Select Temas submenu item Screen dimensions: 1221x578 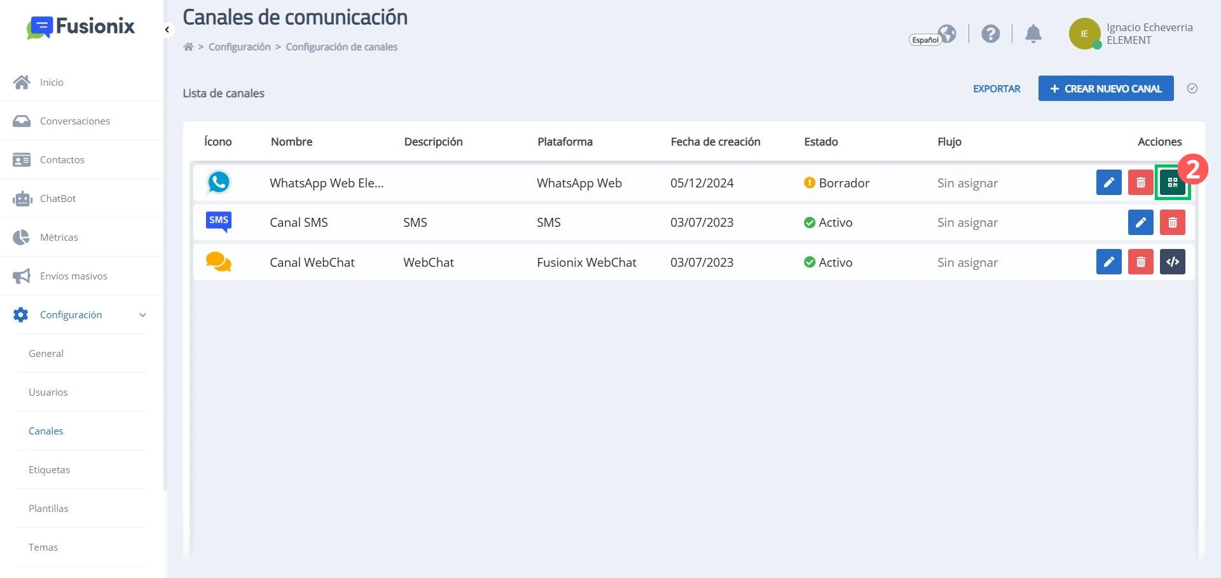coord(81,547)
